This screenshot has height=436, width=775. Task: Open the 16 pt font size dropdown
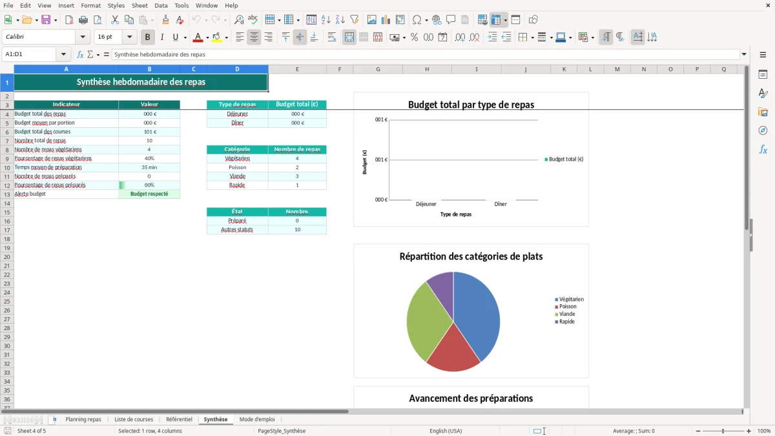(130, 37)
